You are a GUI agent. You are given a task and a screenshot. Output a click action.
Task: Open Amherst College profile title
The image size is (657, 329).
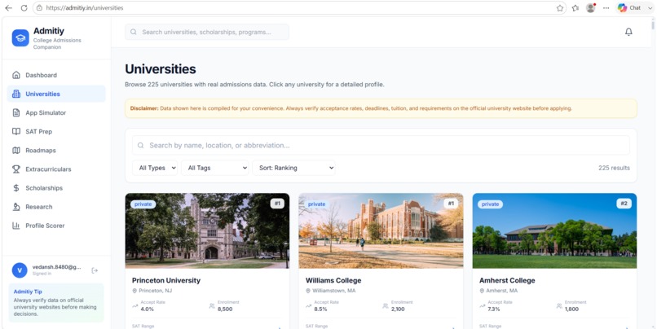[x=507, y=280]
